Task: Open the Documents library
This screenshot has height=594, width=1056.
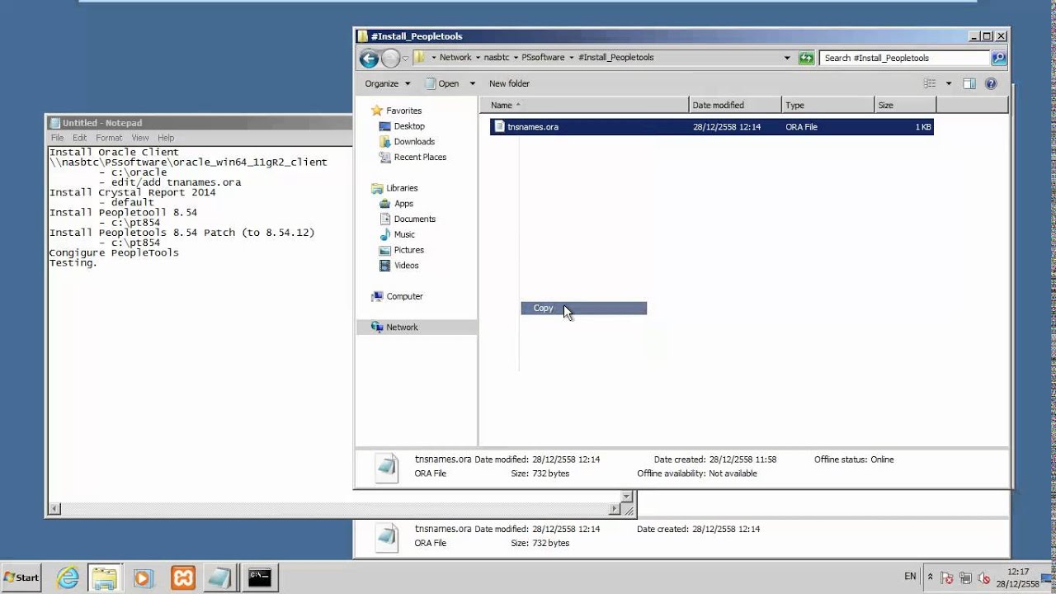Action: (414, 219)
